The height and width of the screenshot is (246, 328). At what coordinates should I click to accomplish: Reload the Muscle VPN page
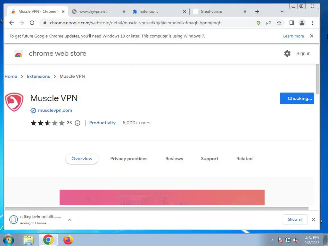pyautogui.click(x=32, y=23)
